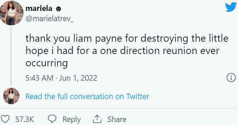
Task: Click the 57.3K likes count
Action: [x=25, y=119]
